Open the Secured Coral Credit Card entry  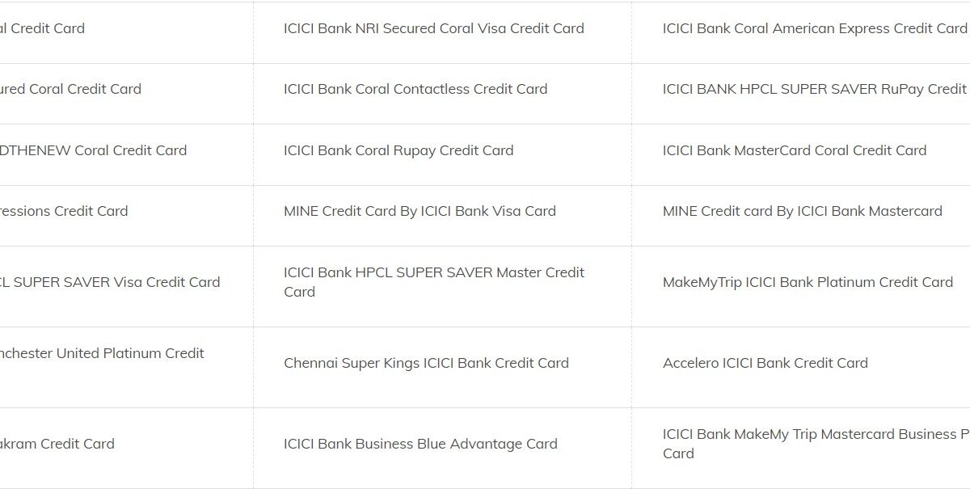click(x=73, y=89)
